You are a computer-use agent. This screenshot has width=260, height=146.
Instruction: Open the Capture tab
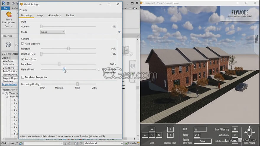(x=70, y=15)
